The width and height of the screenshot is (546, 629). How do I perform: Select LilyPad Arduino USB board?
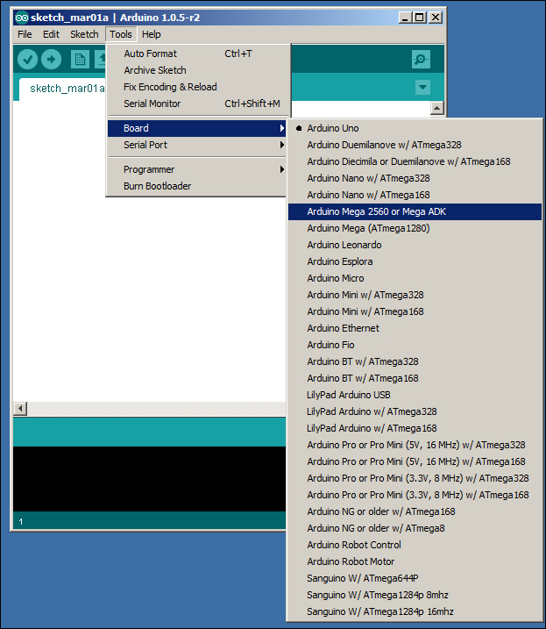pyautogui.click(x=415, y=395)
